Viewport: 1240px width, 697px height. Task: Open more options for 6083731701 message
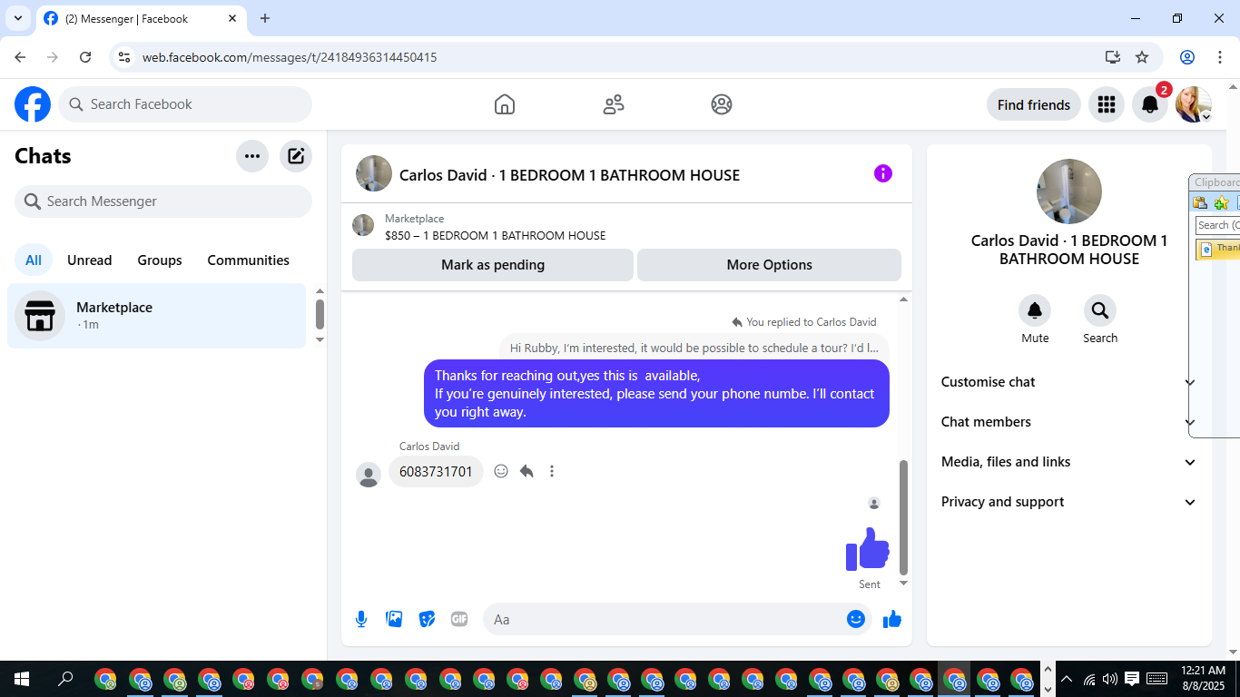[x=552, y=471]
